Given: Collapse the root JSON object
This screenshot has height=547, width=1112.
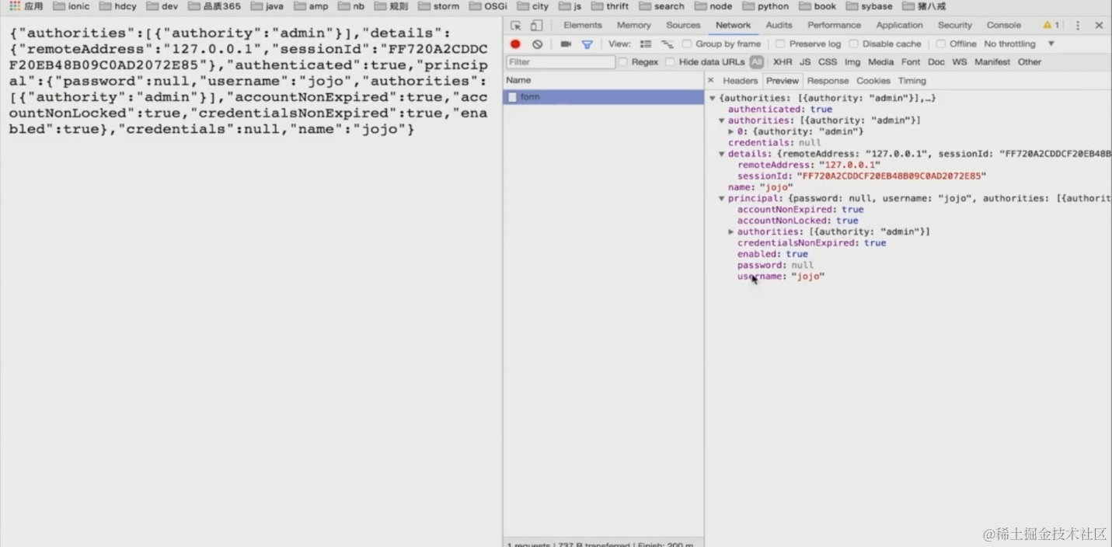Looking at the screenshot, I should tap(712, 98).
